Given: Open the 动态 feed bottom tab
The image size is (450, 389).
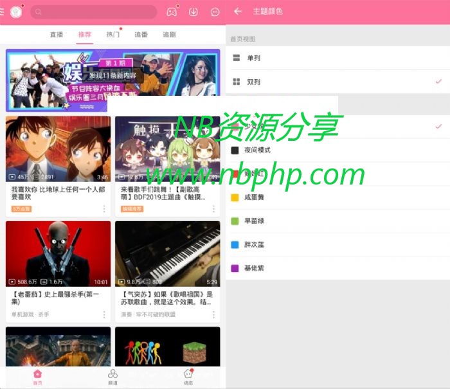Looking at the screenshot, I should tap(188, 377).
